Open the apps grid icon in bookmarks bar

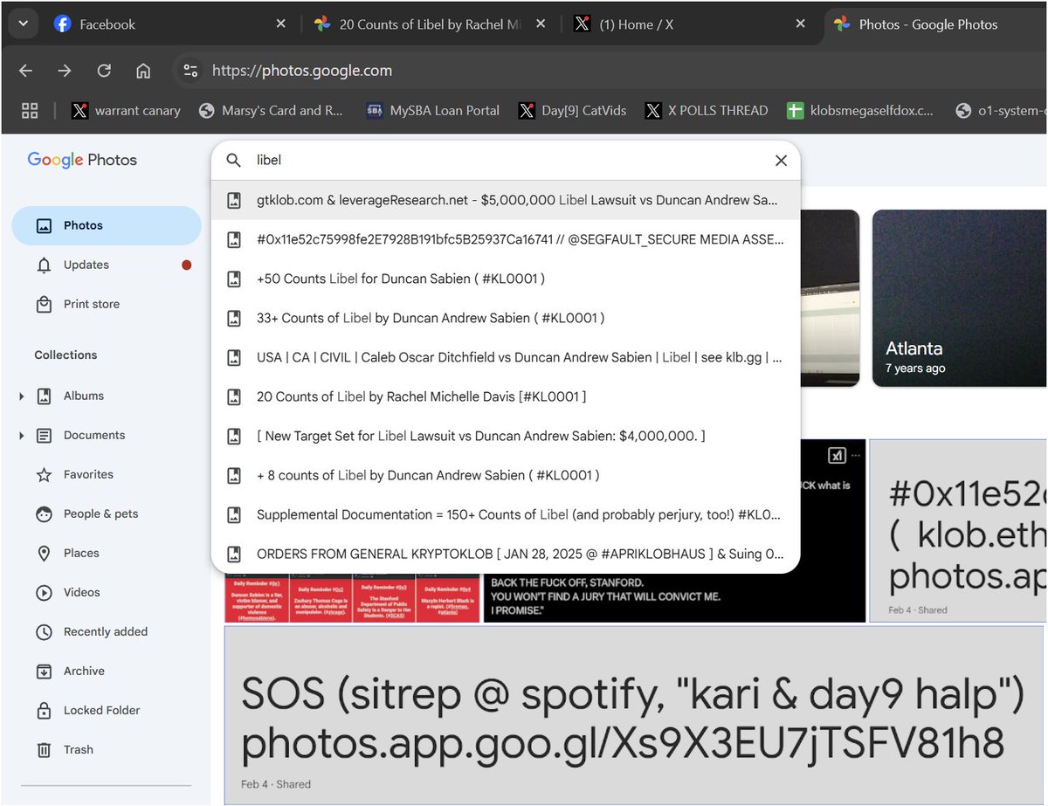(30, 110)
